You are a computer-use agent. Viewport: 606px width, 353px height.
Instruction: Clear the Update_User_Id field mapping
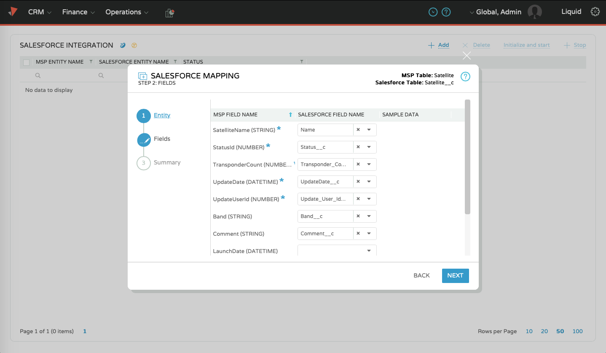[x=358, y=199]
